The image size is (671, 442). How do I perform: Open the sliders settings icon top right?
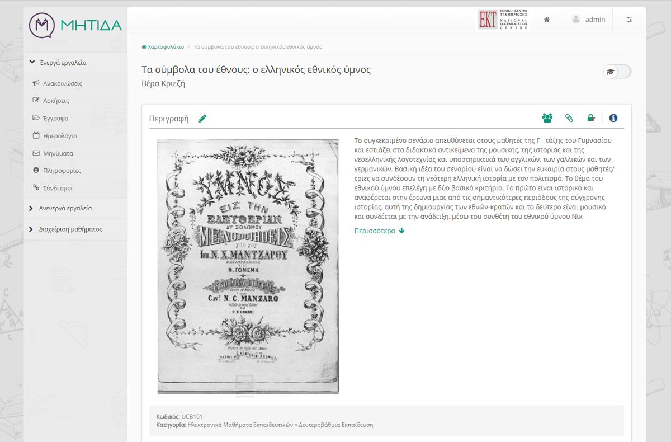tap(630, 20)
